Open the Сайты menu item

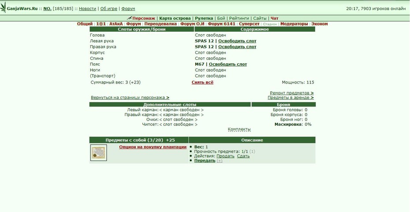pyautogui.click(x=260, y=18)
